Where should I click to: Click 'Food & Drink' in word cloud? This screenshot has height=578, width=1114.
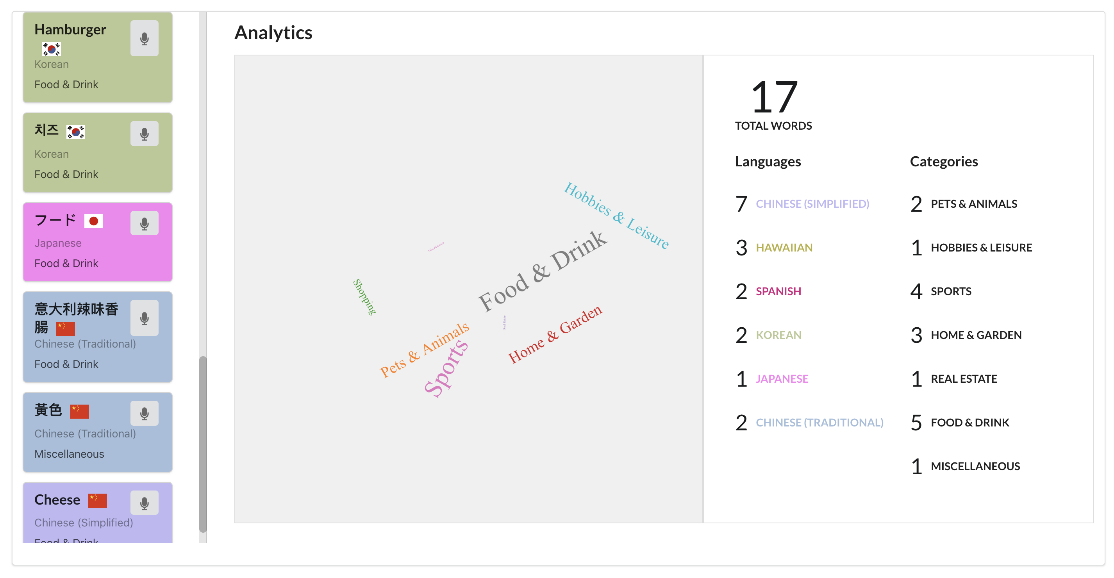543,271
